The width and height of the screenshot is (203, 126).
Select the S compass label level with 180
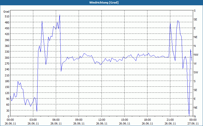pyautogui.click(x=195, y=81)
